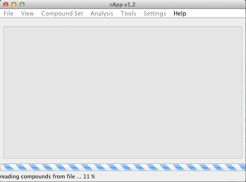Viewport: 246px width, 182px height.
Task: Close the cApp window with red button
Action: point(6,4)
